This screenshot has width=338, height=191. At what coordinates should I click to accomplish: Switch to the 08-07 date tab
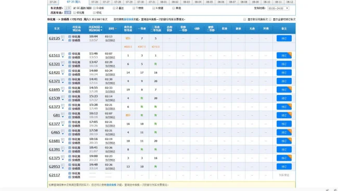[232, 2]
